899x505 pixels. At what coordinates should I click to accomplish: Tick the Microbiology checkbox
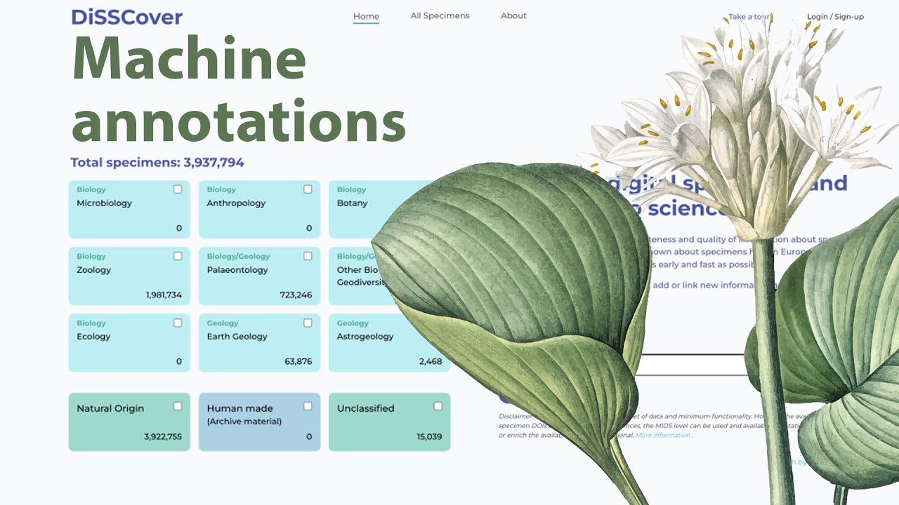[x=178, y=189]
